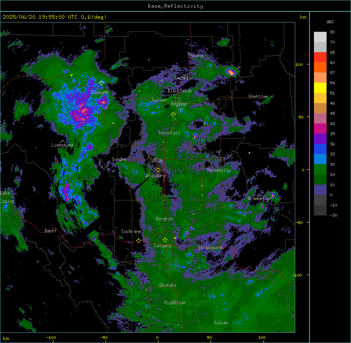
Task: Select the purple 36-39 dBZ legend swatch
Action: (320, 139)
